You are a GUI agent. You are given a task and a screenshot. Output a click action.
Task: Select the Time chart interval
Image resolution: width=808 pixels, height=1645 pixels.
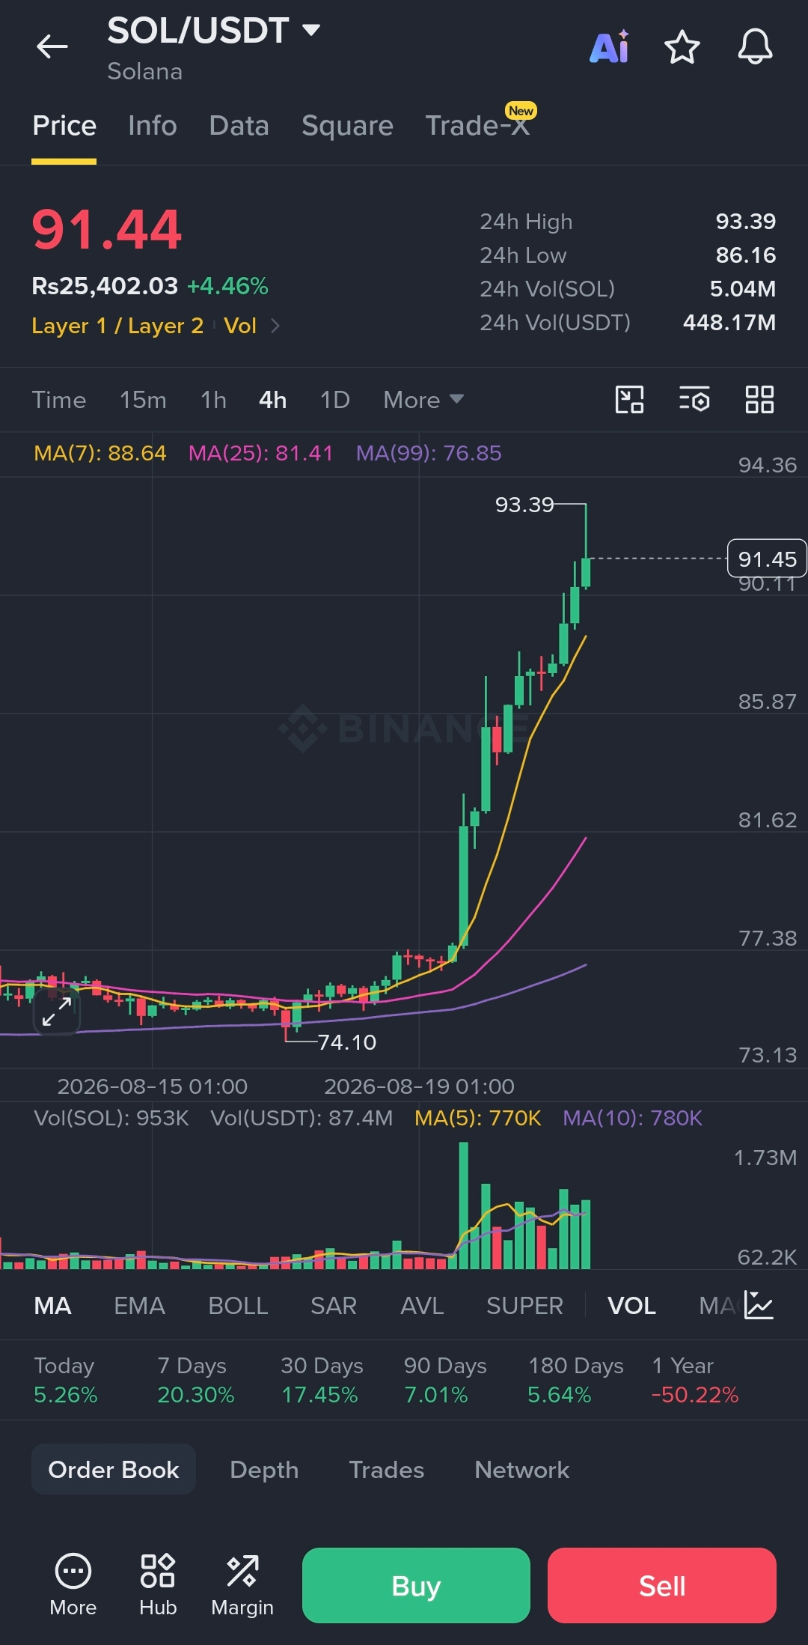click(59, 400)
